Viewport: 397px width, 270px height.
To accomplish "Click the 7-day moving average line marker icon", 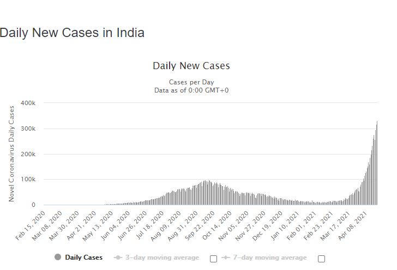I will 226,257.
